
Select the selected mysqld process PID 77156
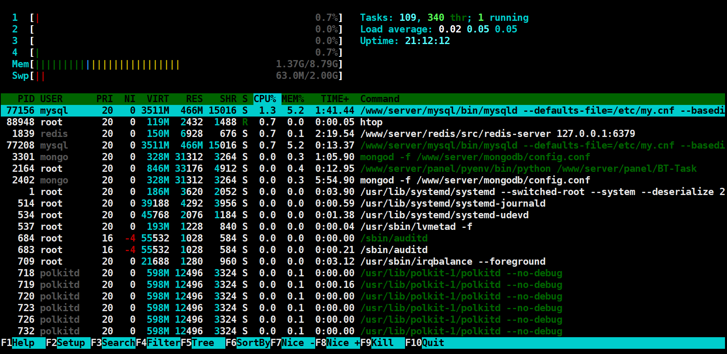click(363, 111)
